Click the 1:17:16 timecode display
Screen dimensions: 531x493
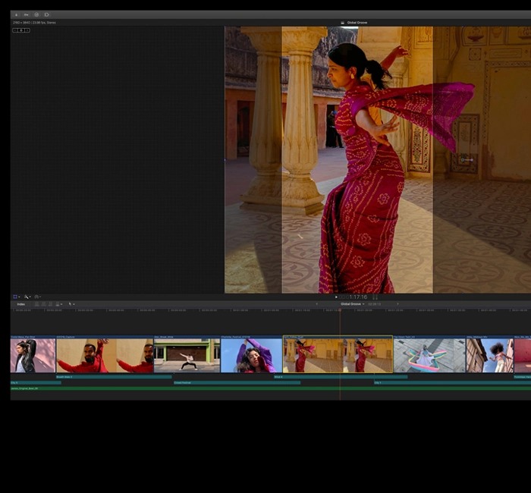pos(357,297)
